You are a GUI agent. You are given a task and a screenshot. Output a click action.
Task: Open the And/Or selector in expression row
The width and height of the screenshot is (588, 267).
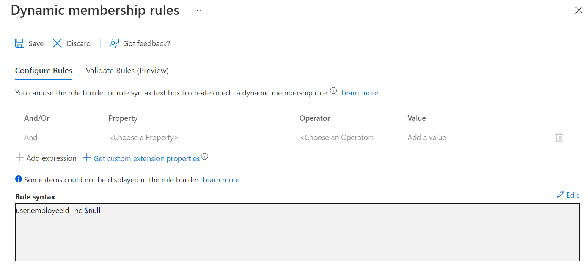tap(31, 138)
